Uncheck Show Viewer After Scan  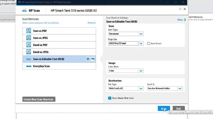coord(109,98)
